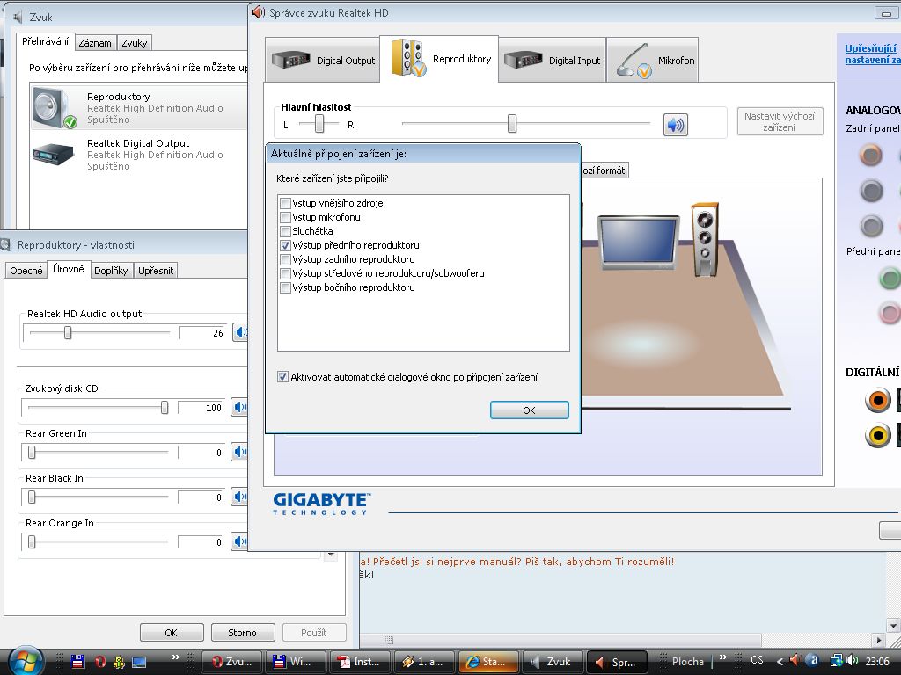
Task: Click Zvukový disk CD slider thumb
Action: pyautogui.click(x=165, y=408)
